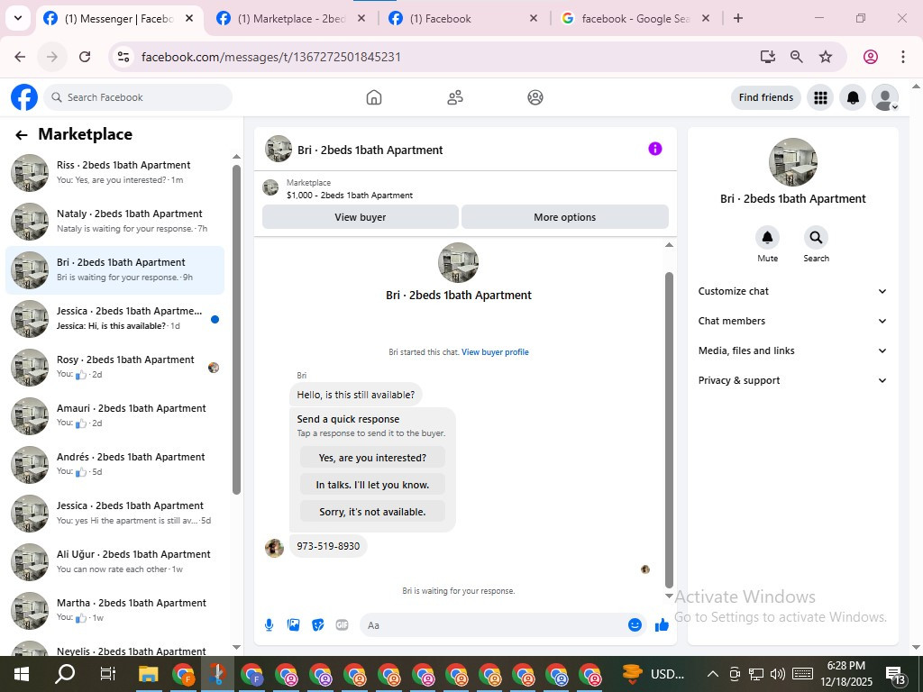This screenshot has width=923, height=692.
Task: Click the purple conversation info icon
Action: click(x=655, y=149)
